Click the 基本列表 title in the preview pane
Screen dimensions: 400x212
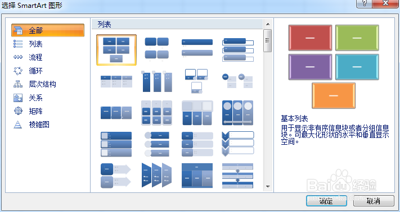(295, 118)
